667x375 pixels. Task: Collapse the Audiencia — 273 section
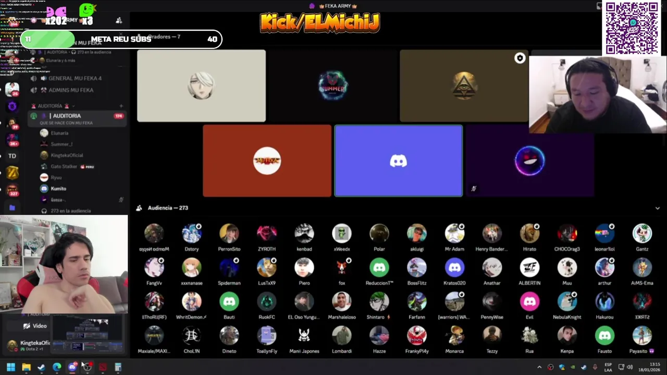point(658,208)
